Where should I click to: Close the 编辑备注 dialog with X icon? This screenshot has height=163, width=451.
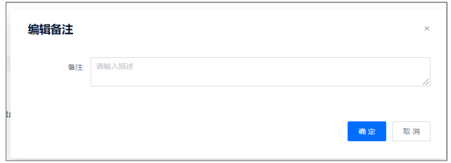click(x=427, y=29)
